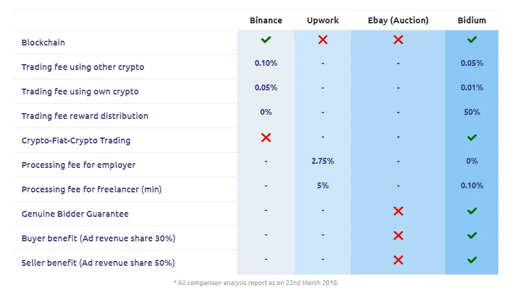Click Ebay's red X for Buyer benefit
Image resolution: width=517 pixels, height=299 pixels.
coord(398,235)
